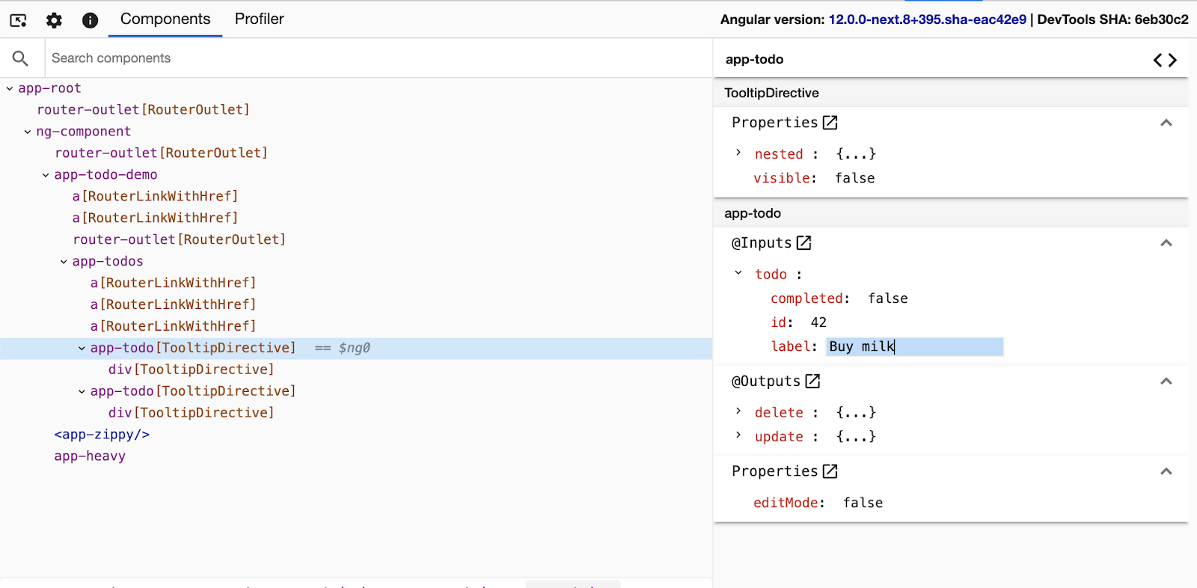Expand the delete output arrow

coord(738,411)
